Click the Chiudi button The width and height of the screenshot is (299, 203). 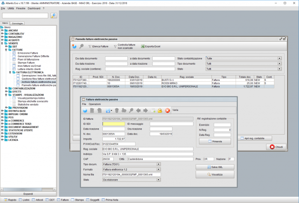coord(276,147)
